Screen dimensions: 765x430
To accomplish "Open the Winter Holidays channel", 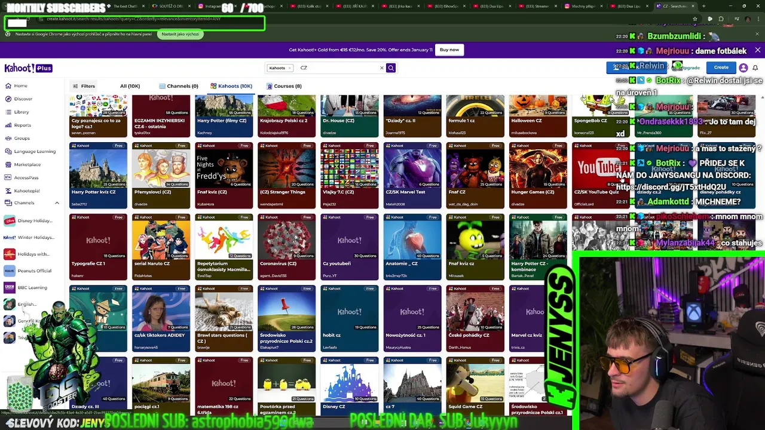I will (x=29, y=237).
